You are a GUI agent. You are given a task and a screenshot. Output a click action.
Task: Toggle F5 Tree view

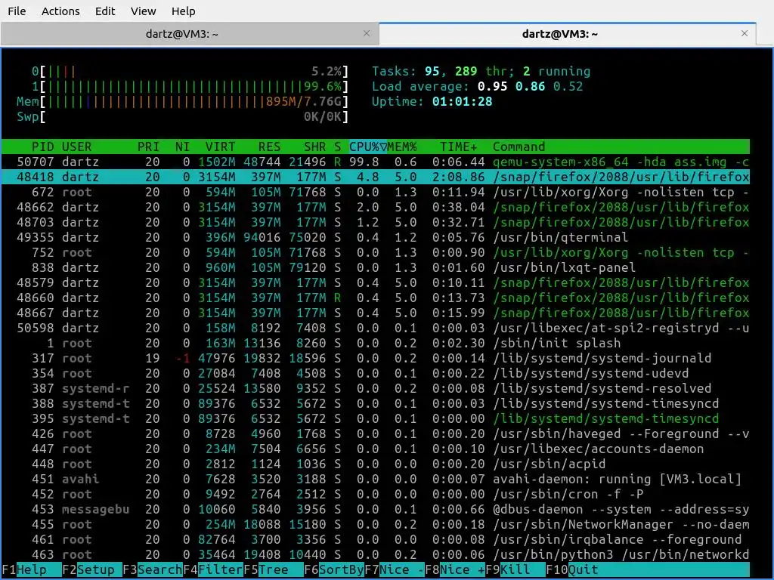pyautogui.click(x=274, y=569)
